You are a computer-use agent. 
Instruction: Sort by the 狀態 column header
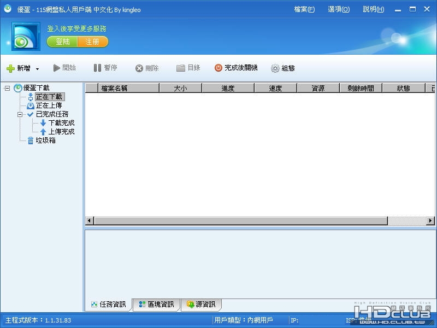point(404,88)
